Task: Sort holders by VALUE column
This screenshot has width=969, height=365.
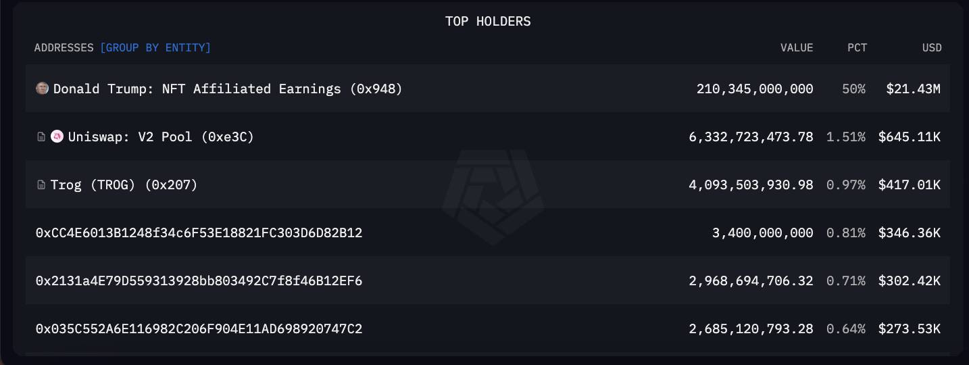Action: click(x=797, y=48)
